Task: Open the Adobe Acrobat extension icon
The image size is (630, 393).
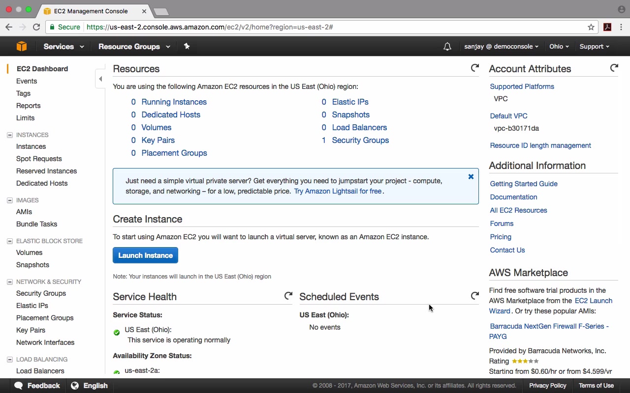Action: point(607,27)
